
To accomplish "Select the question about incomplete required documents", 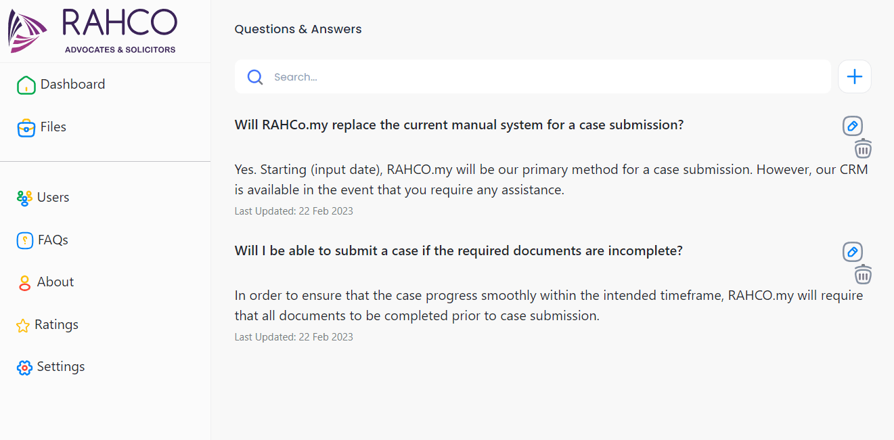I will pyautogui.click(x=458, y=251).
